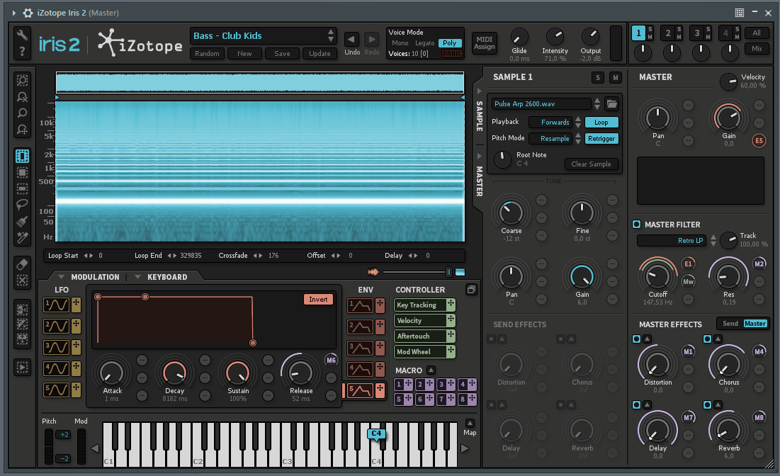
Task: Switch to Mix view
Action: click(757, 48)
